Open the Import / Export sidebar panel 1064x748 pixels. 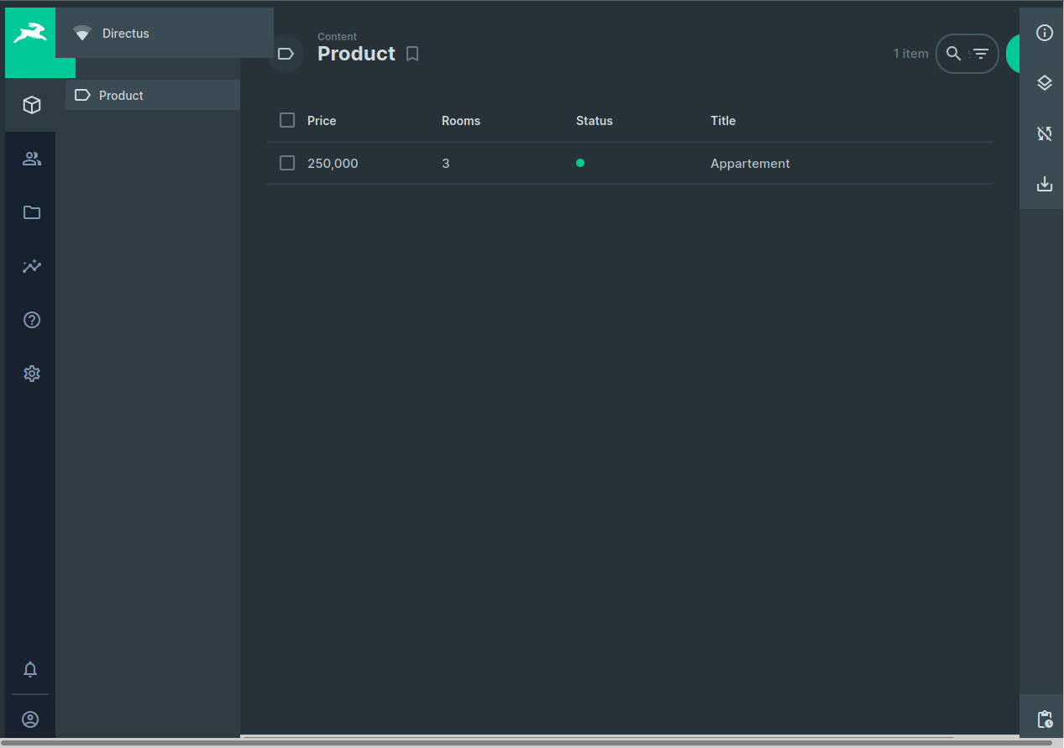pyautogui.click(x=1044, y=184)
